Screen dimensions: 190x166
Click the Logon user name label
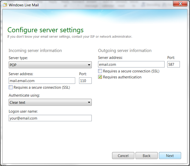[23, 111]
